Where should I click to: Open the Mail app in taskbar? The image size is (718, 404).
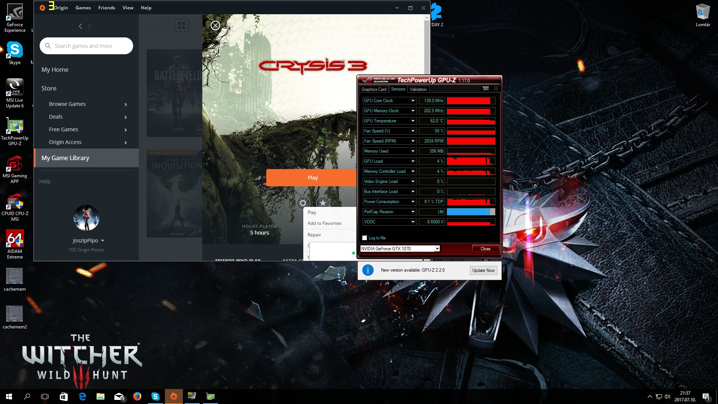[x=119, y=397]
